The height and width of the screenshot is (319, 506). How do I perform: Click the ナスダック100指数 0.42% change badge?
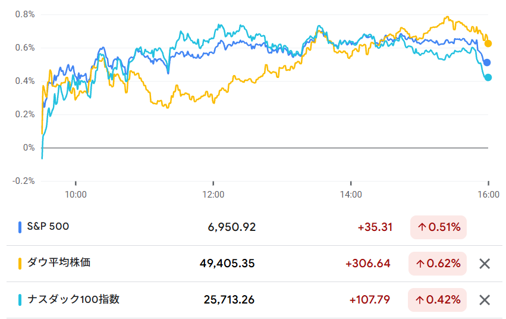(x=438, y=300)
